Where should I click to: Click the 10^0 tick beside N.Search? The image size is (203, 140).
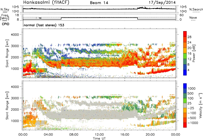(183, 11)
